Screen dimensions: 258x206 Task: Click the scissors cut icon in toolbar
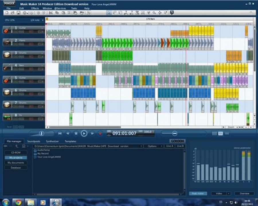coord(50,13)
